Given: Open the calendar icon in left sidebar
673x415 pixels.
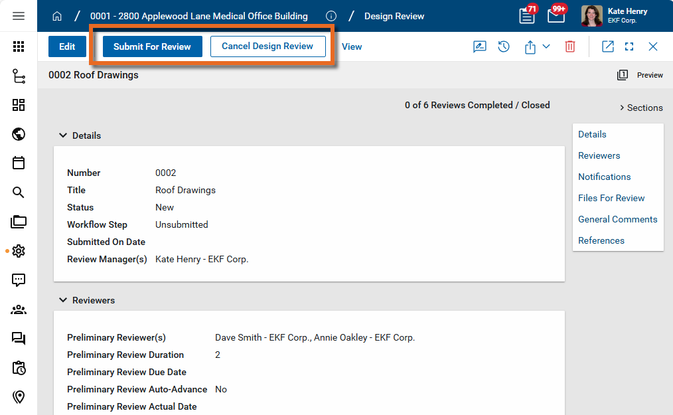Looking at the screenshot, I should pos(19,163).
